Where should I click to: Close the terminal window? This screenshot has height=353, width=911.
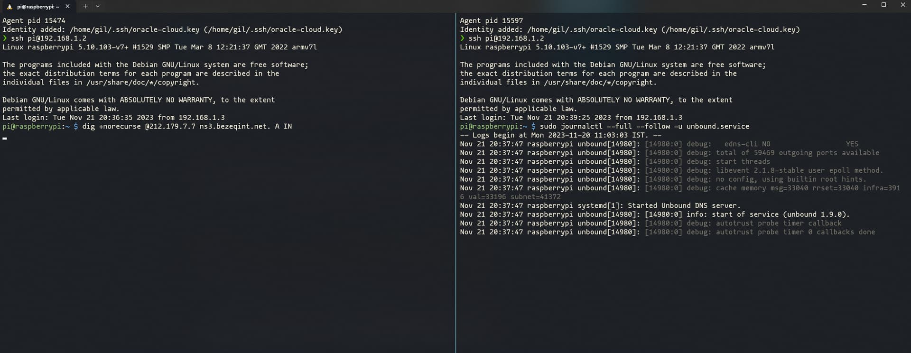(x=902, y=5)
